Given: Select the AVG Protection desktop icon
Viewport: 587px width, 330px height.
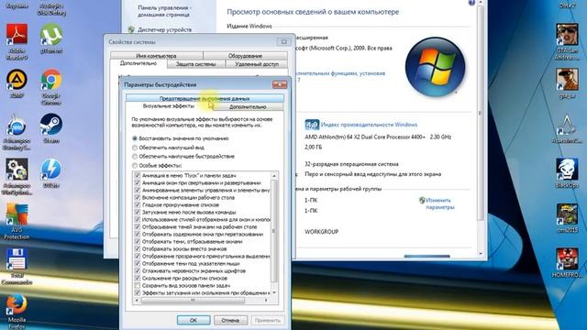Looking at the screenshot, I should [17, 222].
